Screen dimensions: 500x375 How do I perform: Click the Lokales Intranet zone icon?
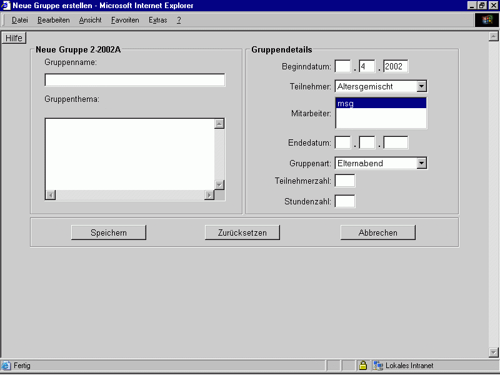click(378, 366)
